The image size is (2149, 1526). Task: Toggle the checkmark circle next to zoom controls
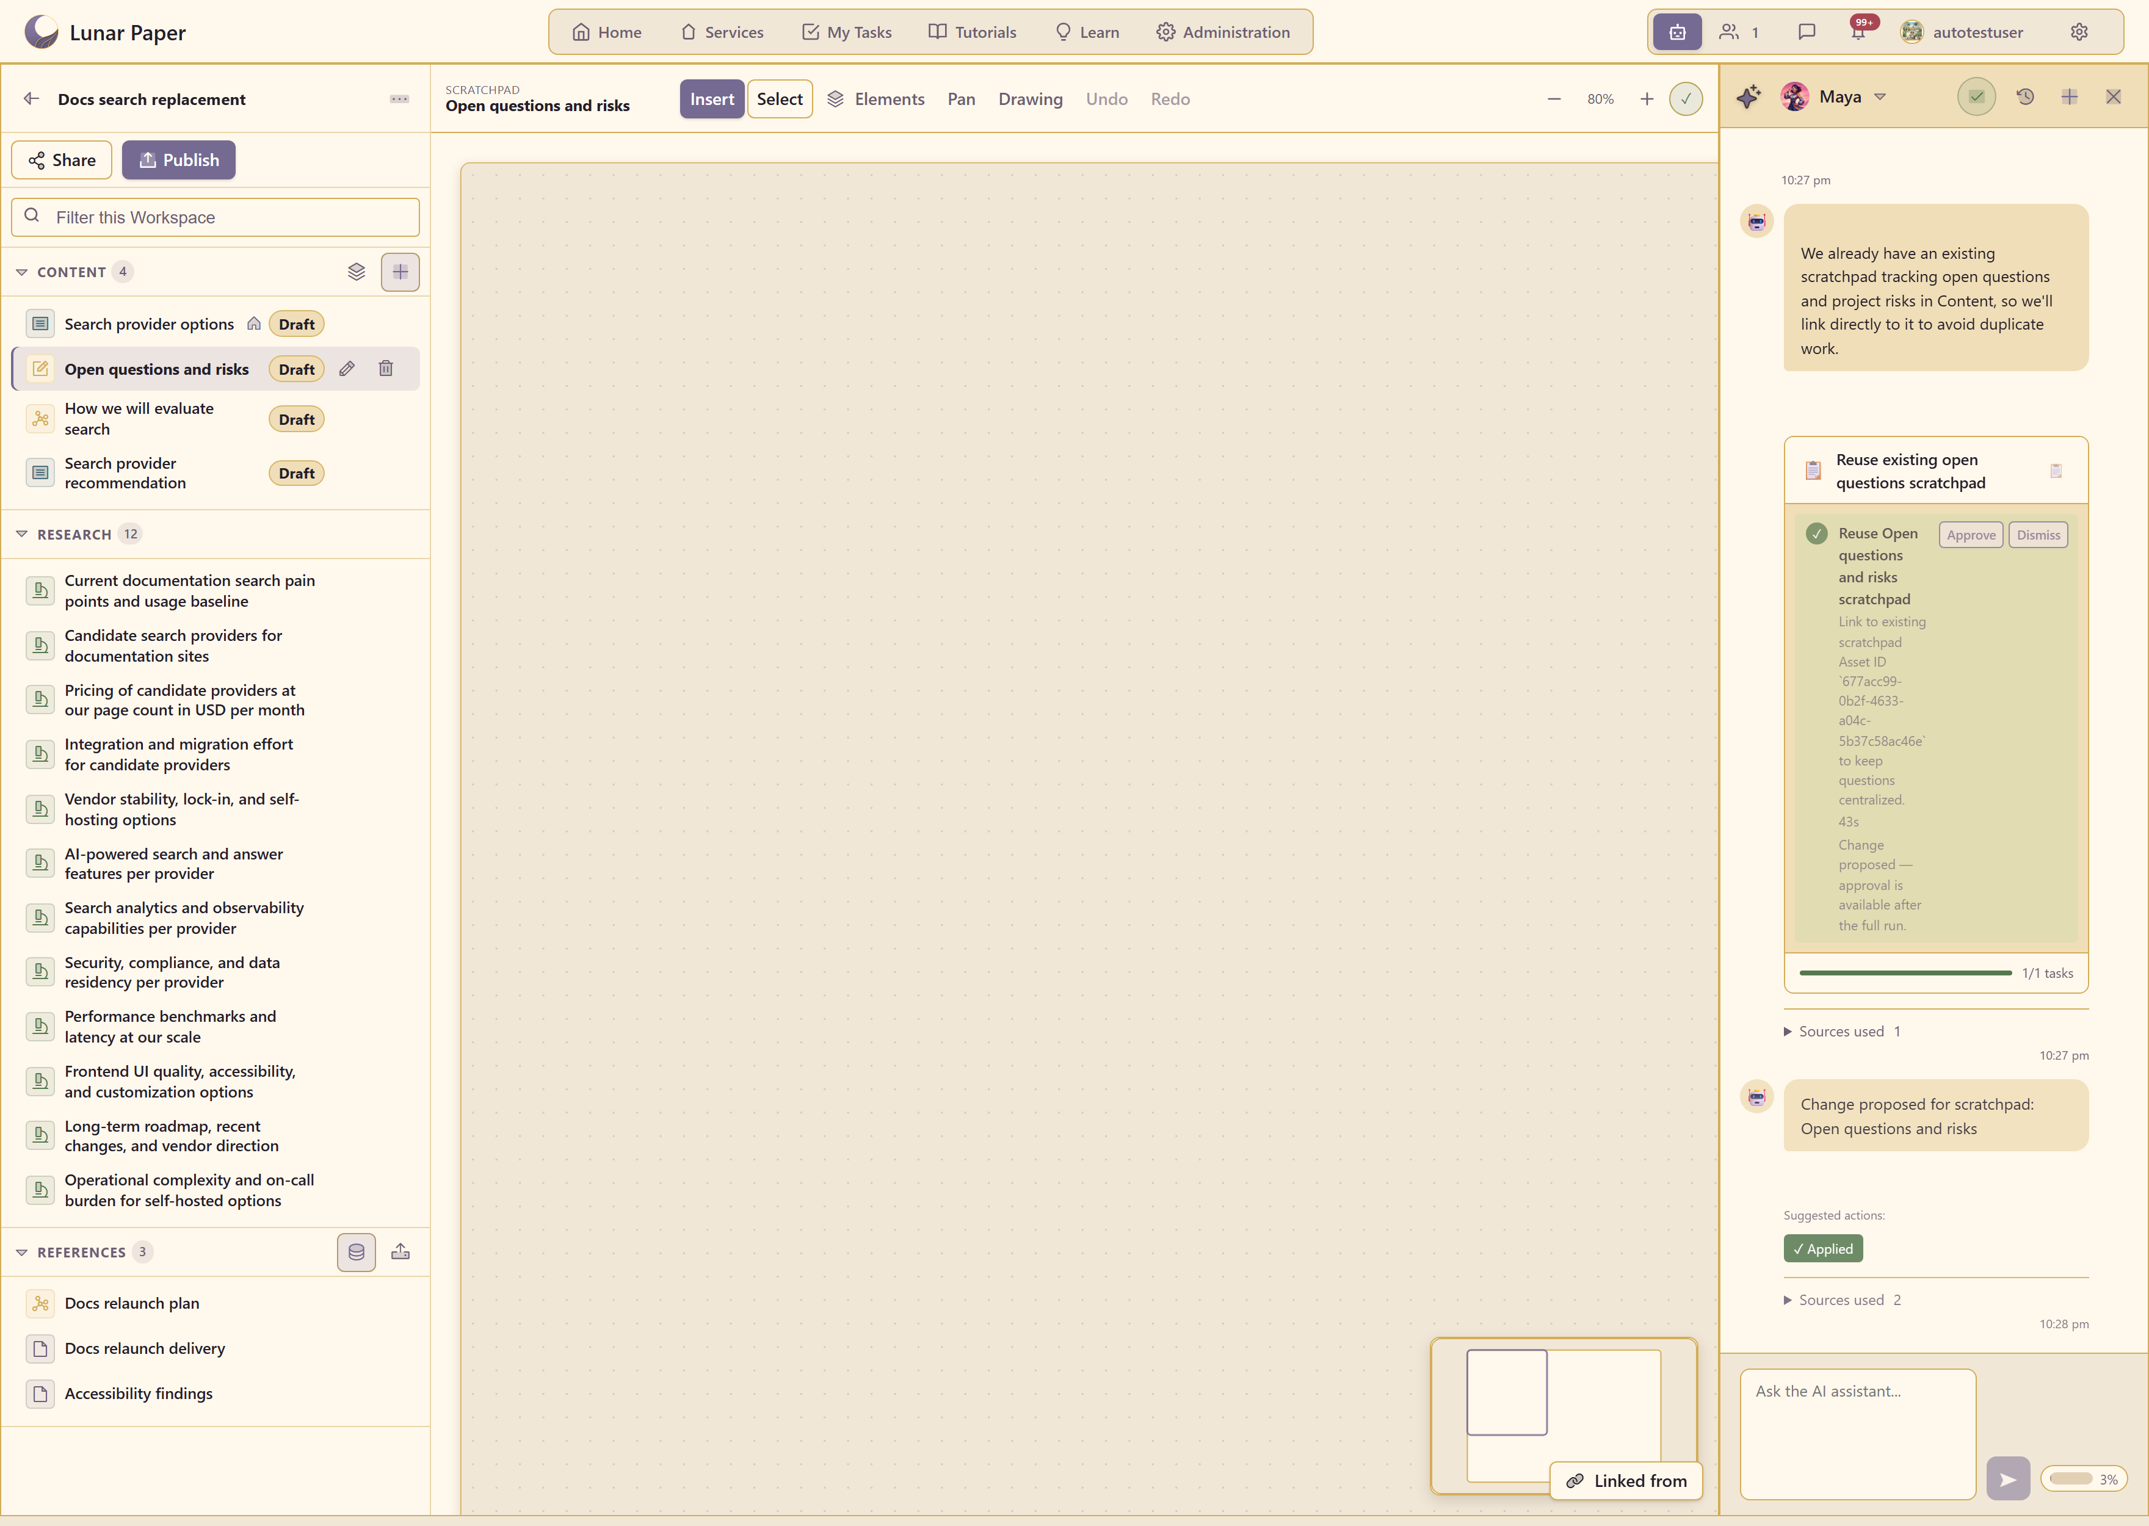[x=1686, y=99]
